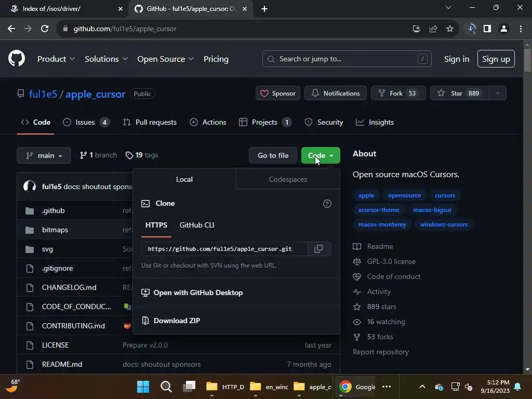Select the Local tab
This screenshot has height=399, width=532.
(184, 179)
